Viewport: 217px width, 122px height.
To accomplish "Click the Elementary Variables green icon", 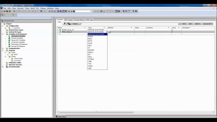I will [x=9, y=36].
